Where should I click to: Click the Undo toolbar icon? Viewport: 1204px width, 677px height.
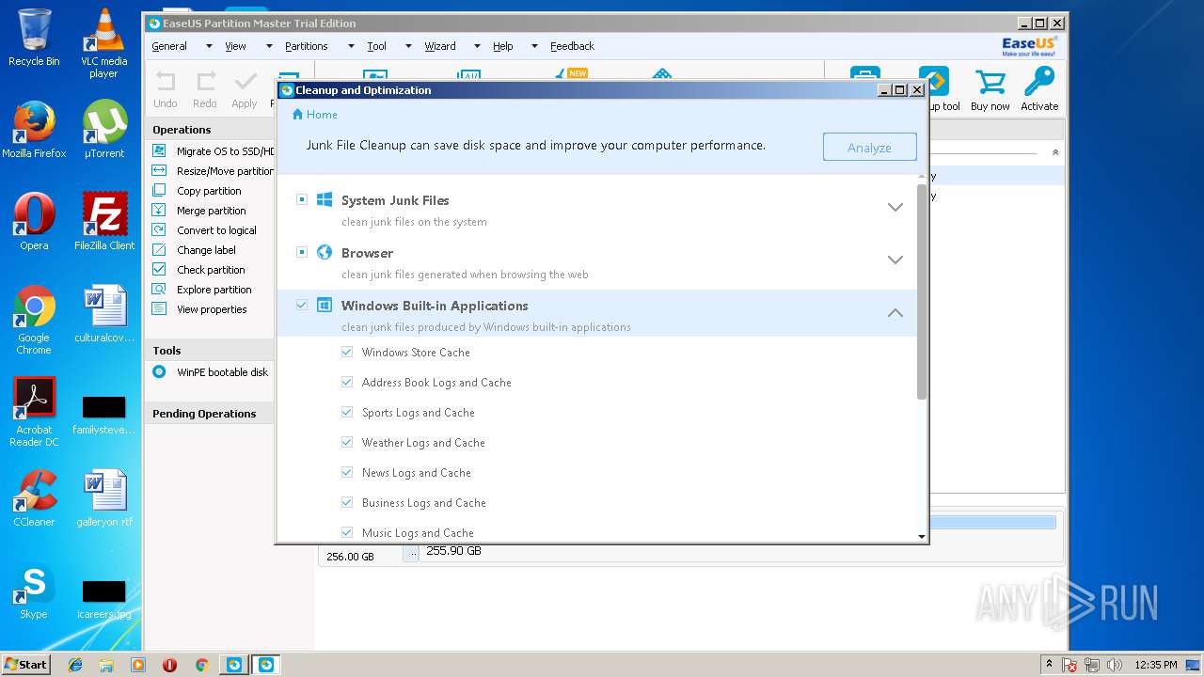click(x=166, y=82)
